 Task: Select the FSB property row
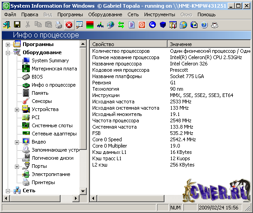pyautogui.click(x=170, y=133)
